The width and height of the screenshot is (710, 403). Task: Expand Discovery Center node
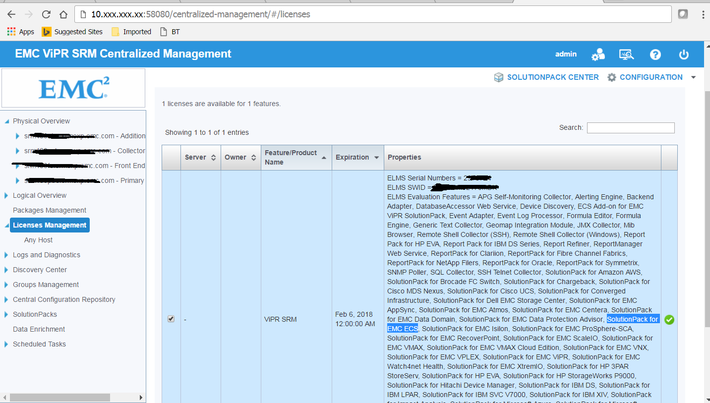pyautogui.click(x=6, y=270)
